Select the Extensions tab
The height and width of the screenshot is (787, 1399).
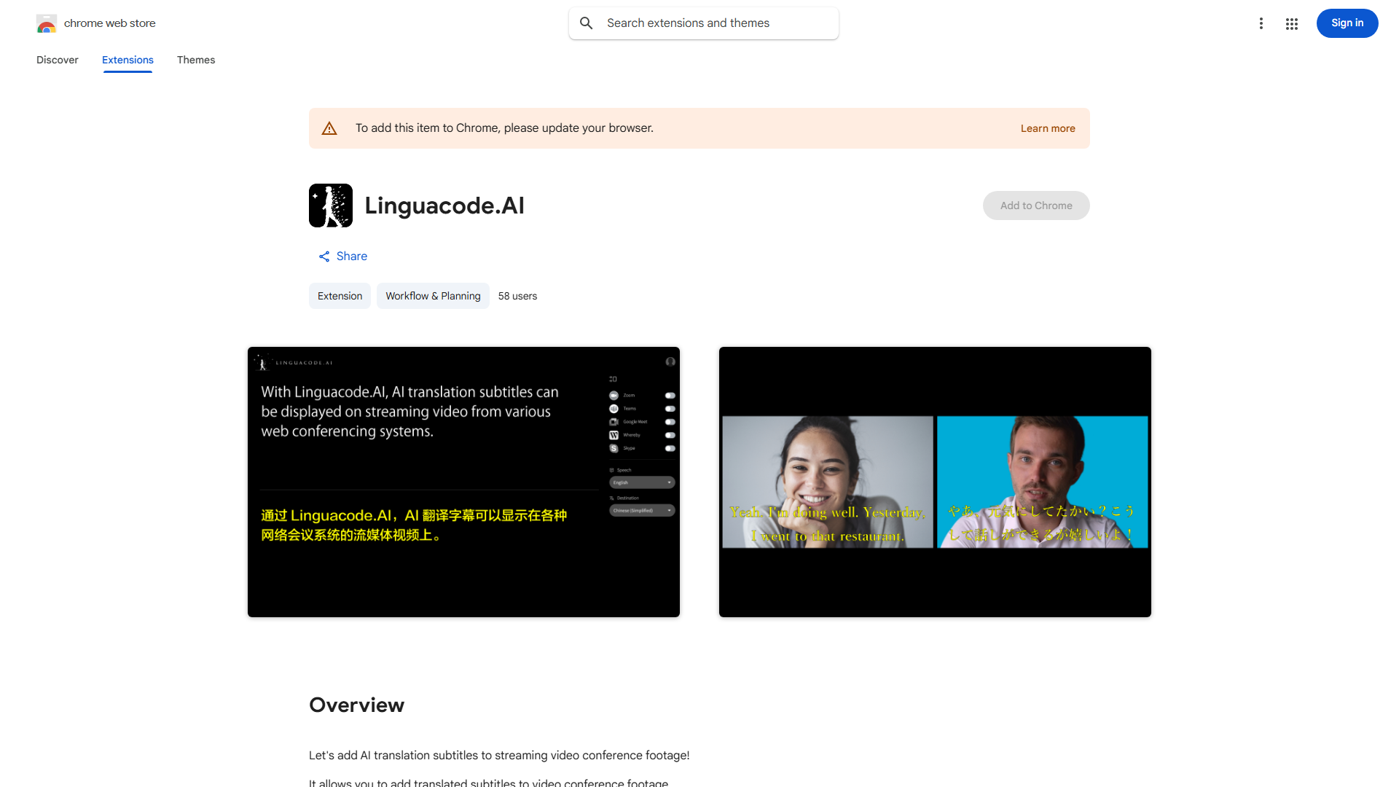[128, 60]
